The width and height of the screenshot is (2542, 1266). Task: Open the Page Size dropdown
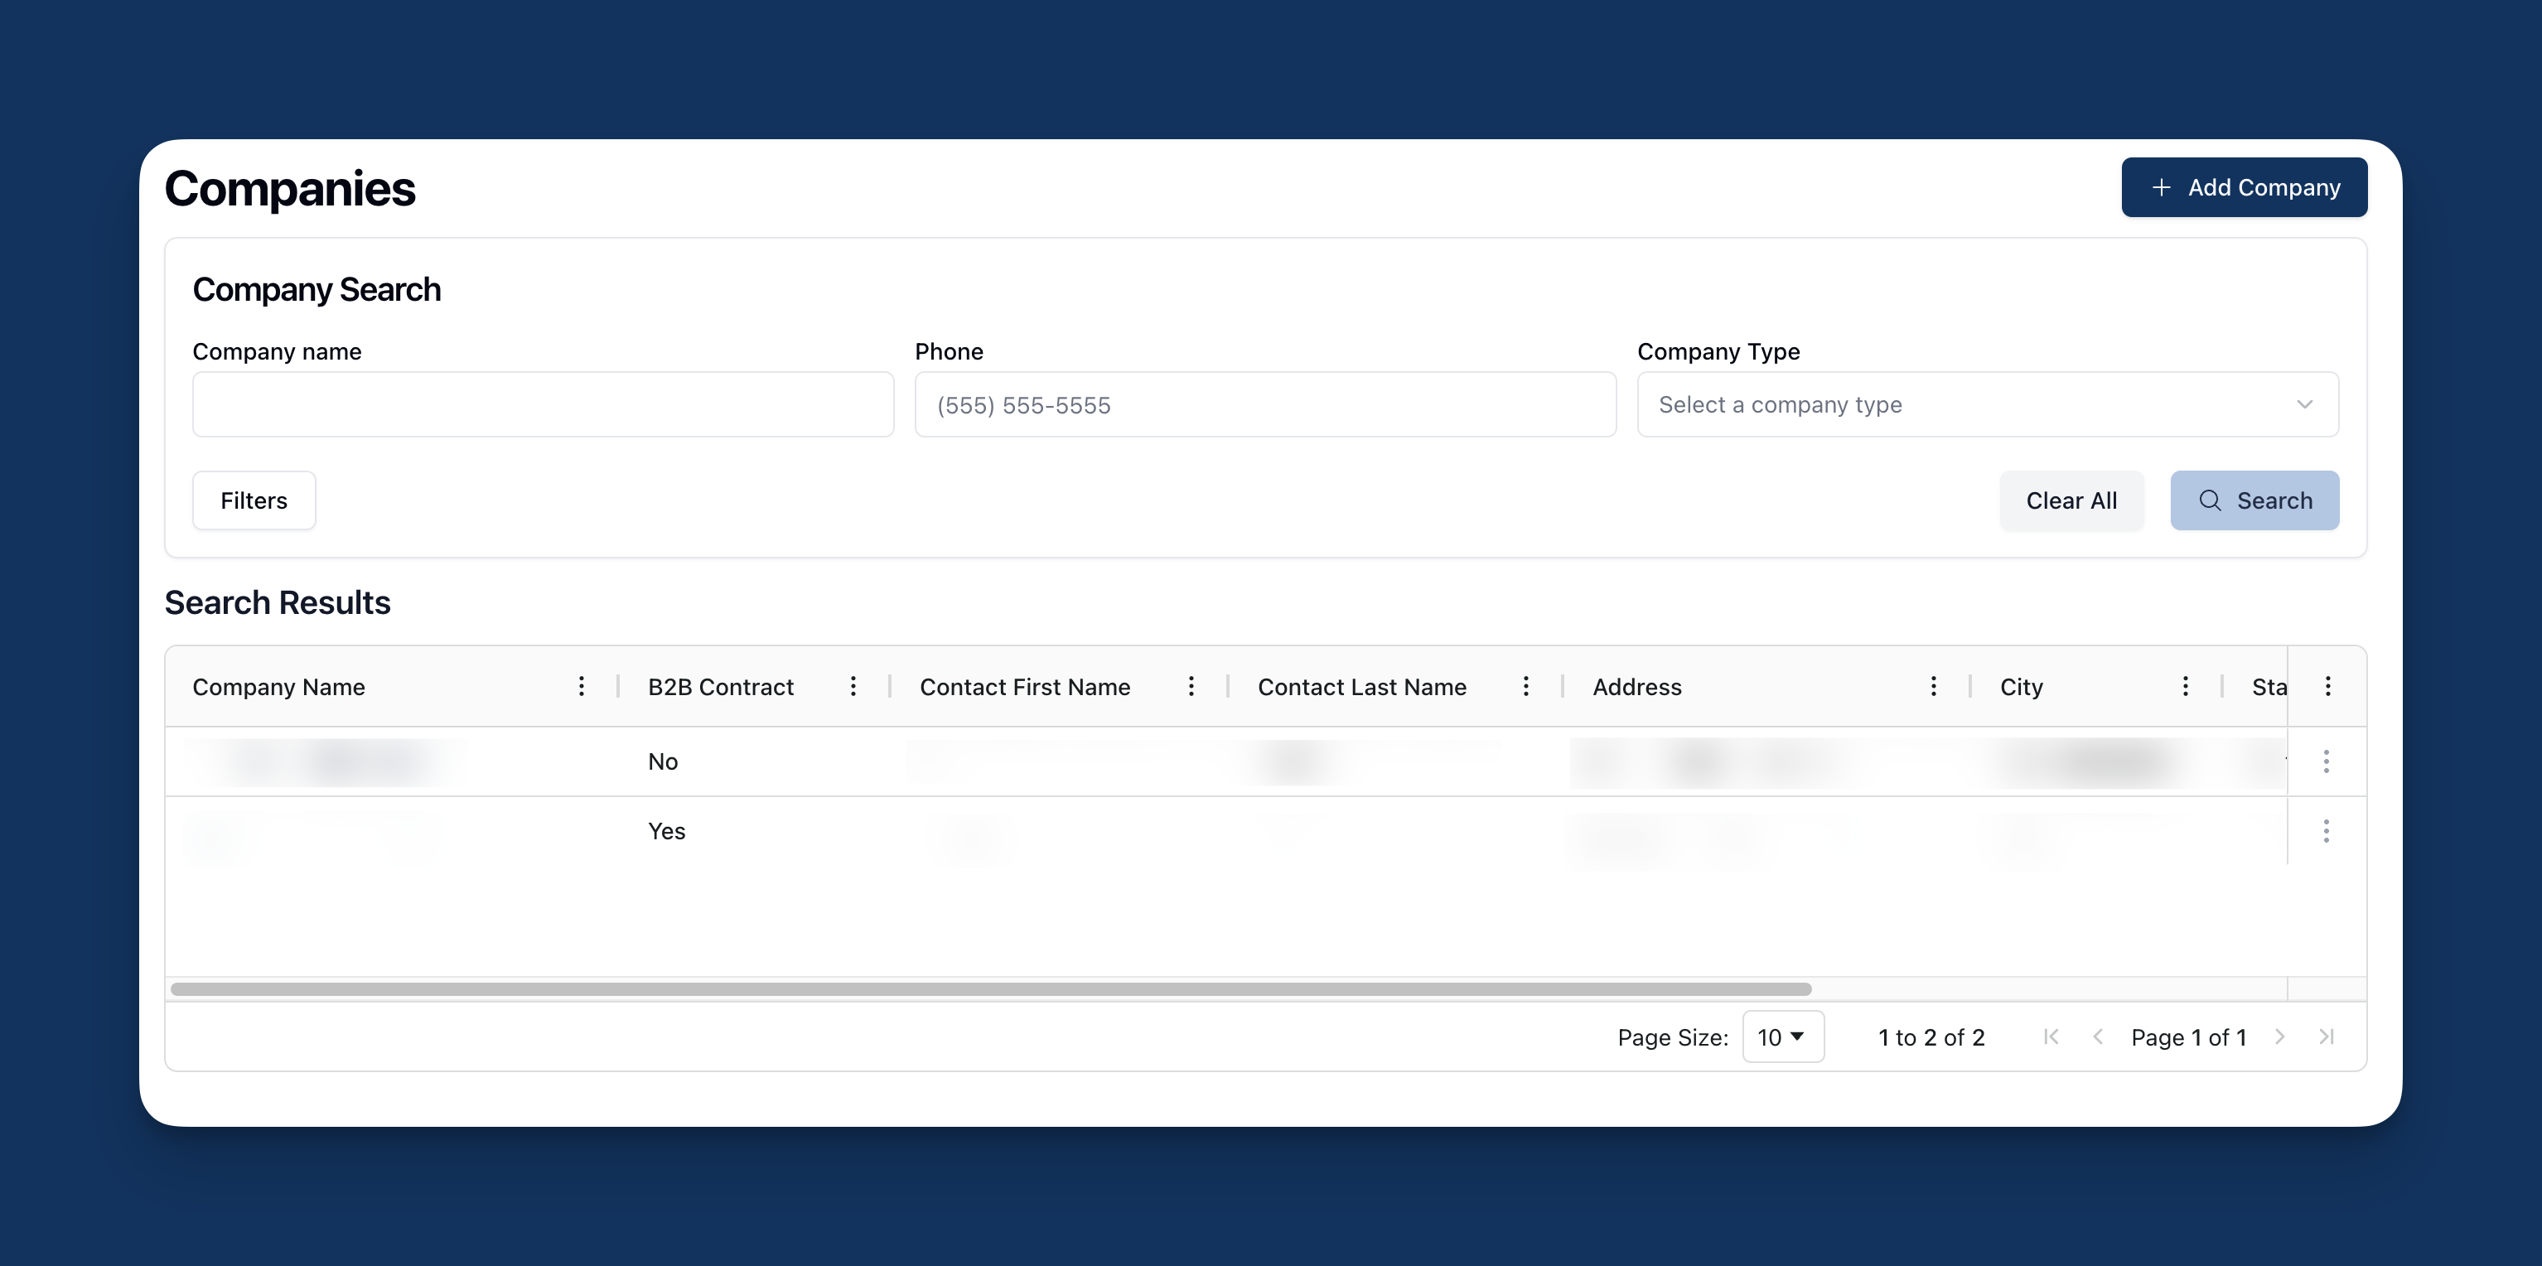pos(1782,1036)
